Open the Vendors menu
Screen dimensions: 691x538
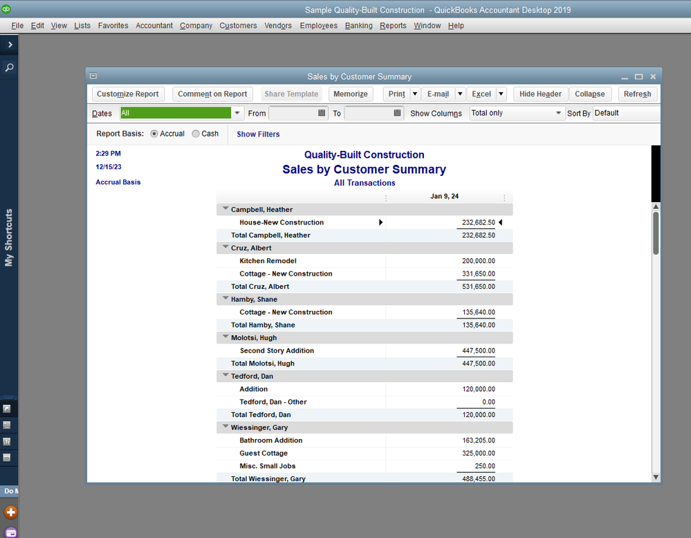(x=278, y=26)
